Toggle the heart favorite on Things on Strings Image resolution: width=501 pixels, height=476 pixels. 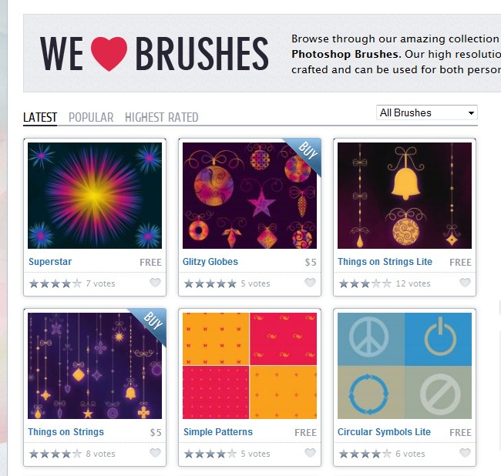click(x=155, y=453)
